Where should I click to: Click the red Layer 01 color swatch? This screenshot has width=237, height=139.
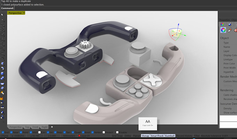tap(79, 136)
